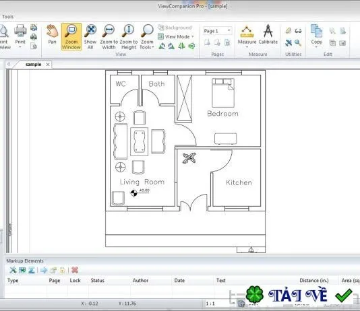Viewport: 360px width, 311px height.
Task: Click the top small printer icon beside Print
Action: click(34, 28)
